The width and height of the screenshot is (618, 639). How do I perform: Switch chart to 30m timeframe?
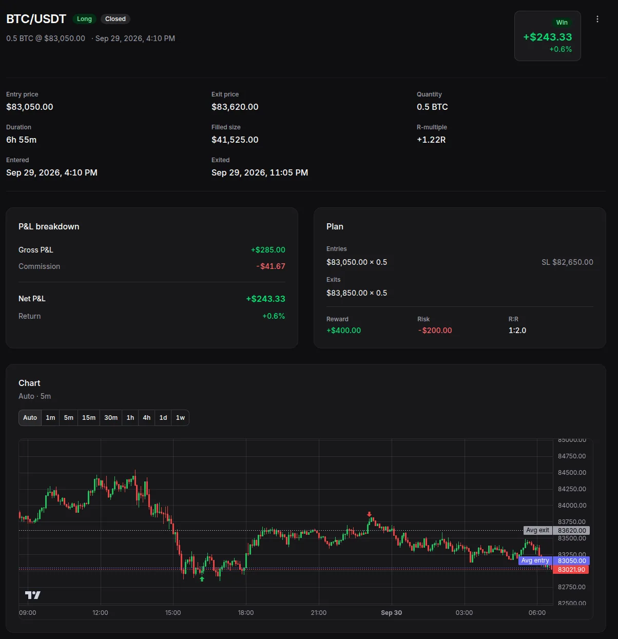click(x=111, y=418)
